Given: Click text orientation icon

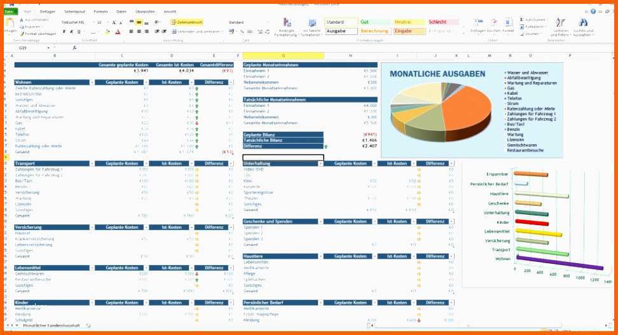Looking at the screenshot, I should (x=157, y=22).
